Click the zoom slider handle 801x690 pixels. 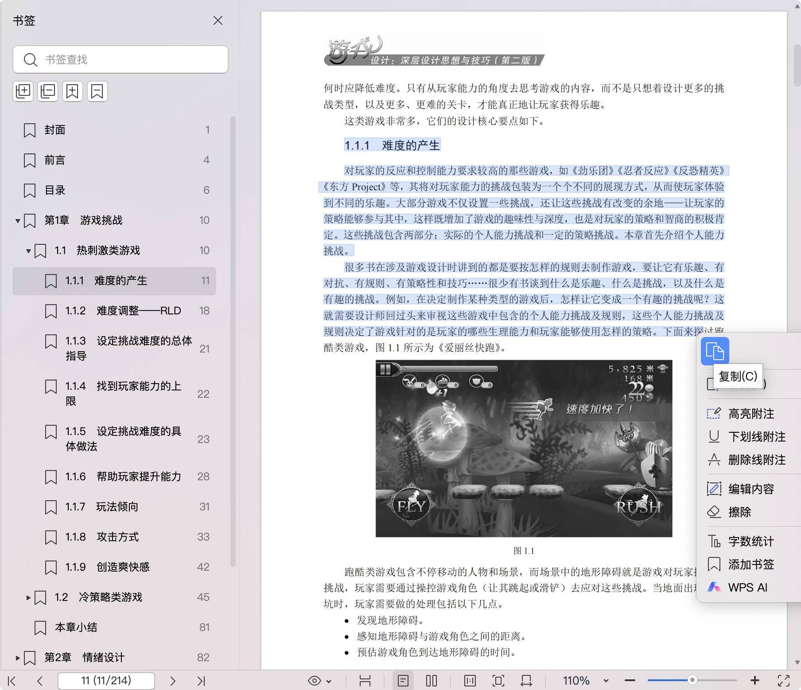coord(692,680)
